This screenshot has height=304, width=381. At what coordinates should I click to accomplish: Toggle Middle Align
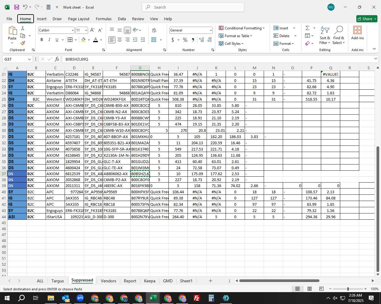(x=120, y=30)
